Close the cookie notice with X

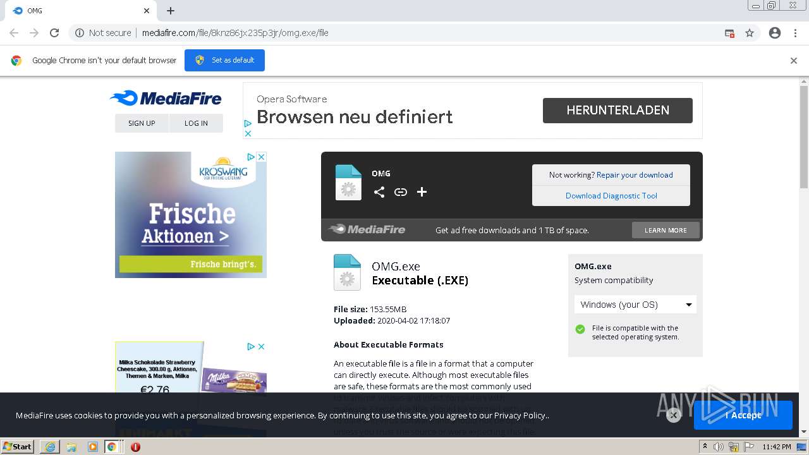point(674,415)
